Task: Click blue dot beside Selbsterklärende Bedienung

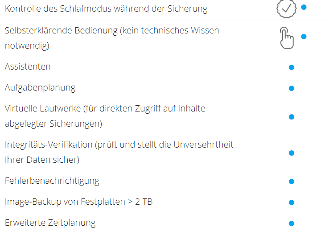Action: pos(304,37)
